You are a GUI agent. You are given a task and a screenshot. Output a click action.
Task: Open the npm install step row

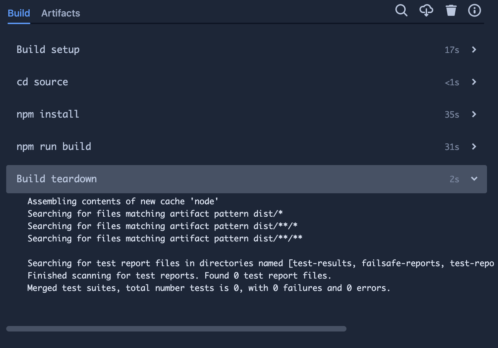247,114
